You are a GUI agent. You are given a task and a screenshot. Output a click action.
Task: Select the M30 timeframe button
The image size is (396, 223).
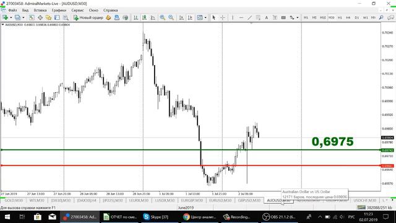coord(332,17)
